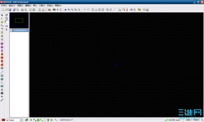
Task: Select the edge connector pad mode
Action: tap(2, 54)
